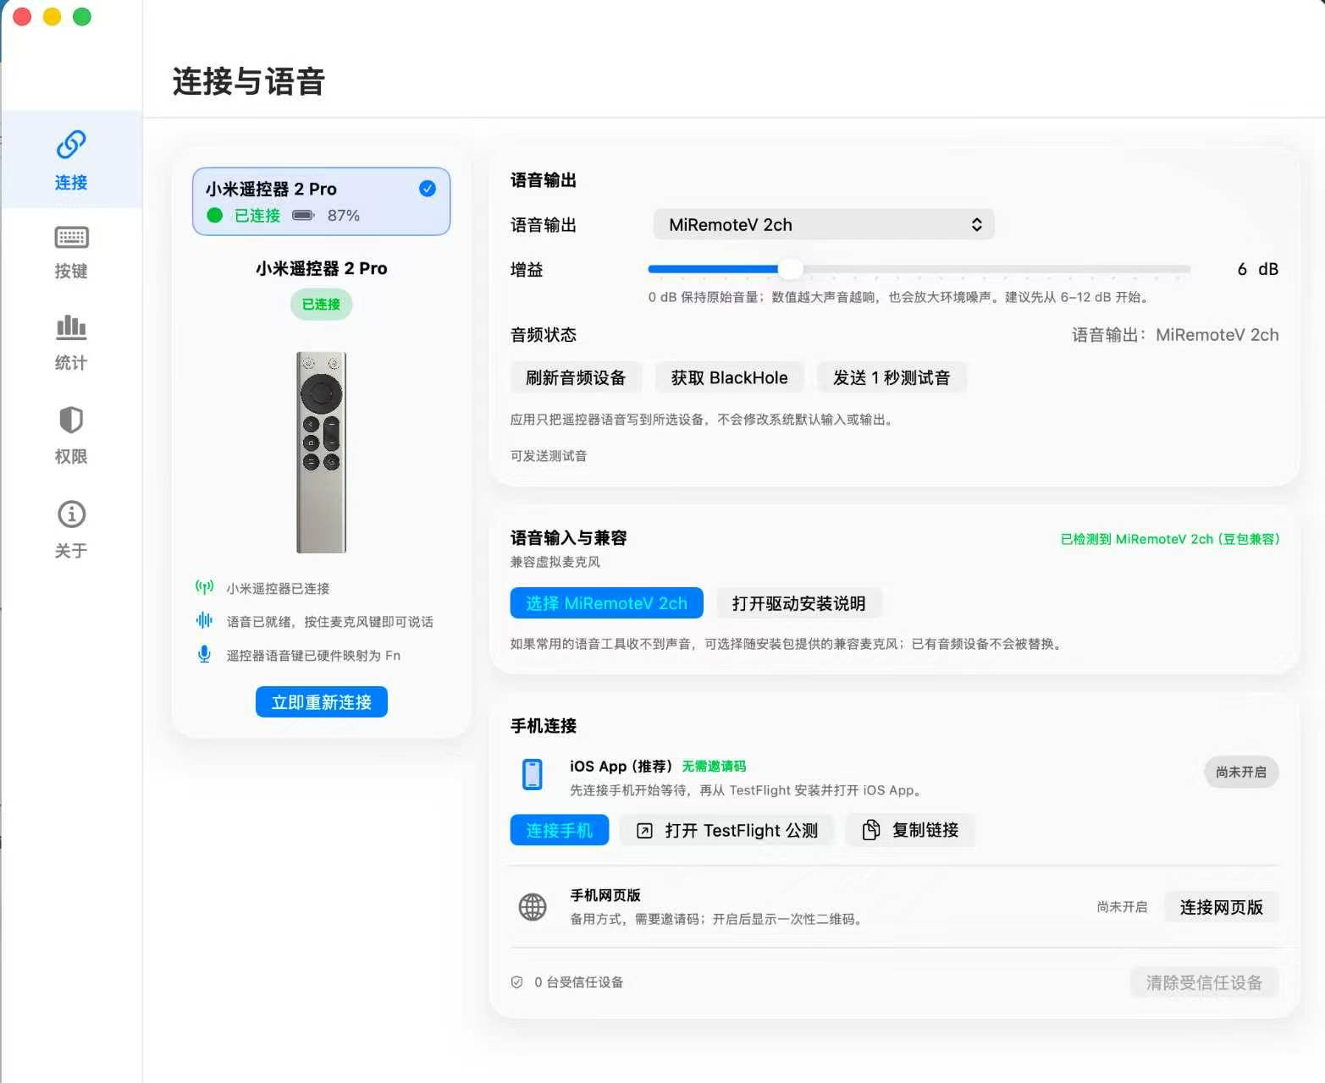This screenshot has height=1083, width=1325.
Task: Click the 6 dB gain value
Action: point(1257,269)
